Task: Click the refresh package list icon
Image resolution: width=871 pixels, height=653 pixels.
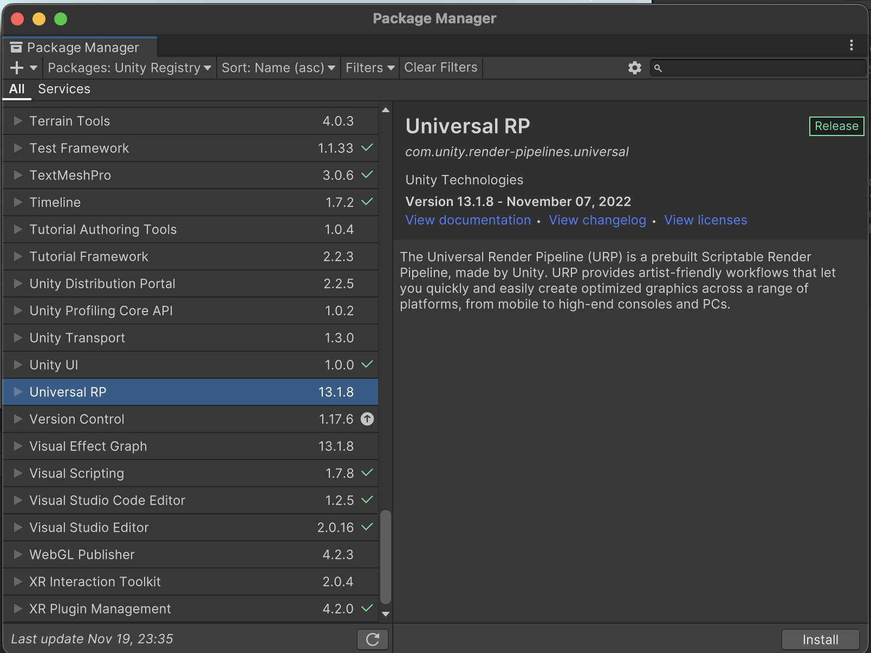Action: tap(373, 639)
